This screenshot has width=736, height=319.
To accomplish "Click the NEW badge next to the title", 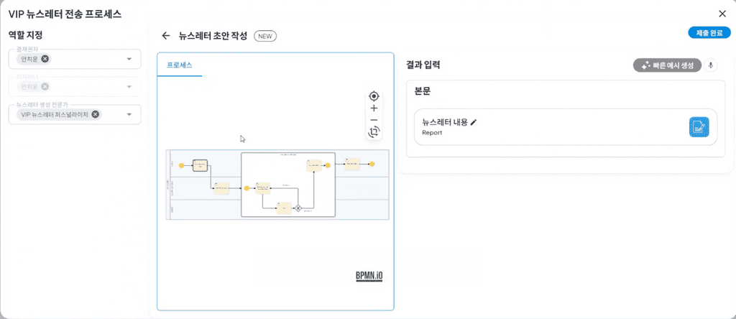I will (x=265, y=36).
